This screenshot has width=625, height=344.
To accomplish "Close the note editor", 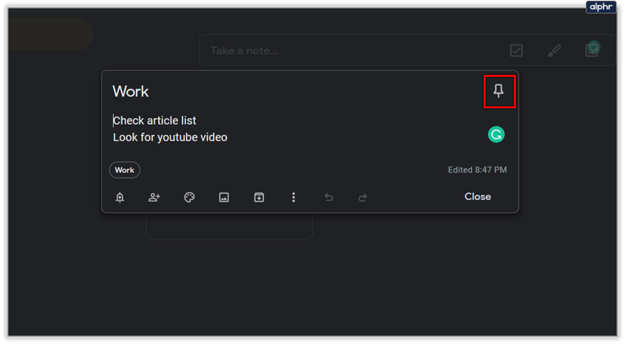I will [x=477, y=197].
